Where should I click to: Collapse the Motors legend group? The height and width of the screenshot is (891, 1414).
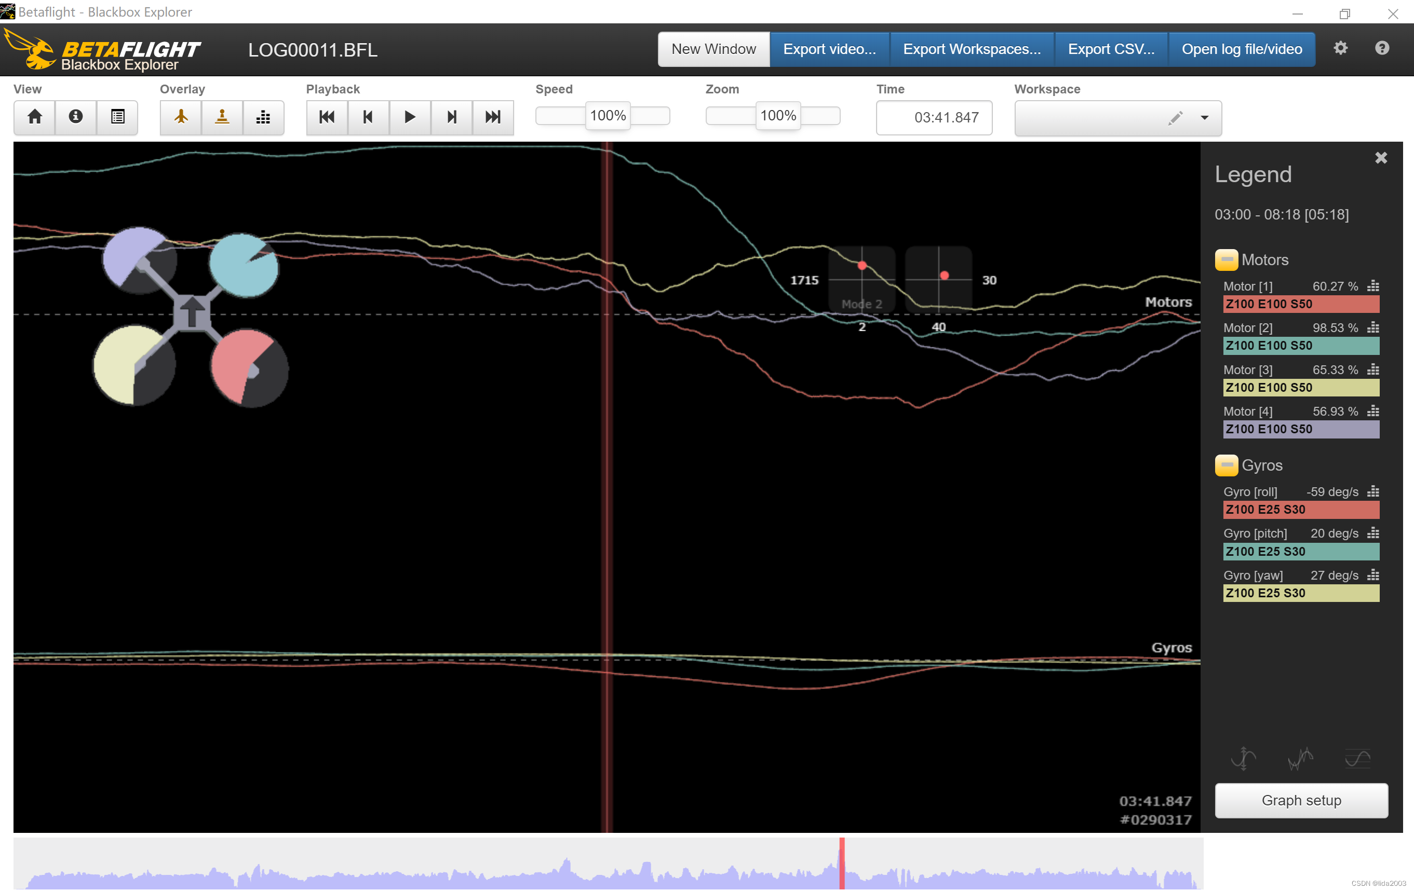[1226, 259]
